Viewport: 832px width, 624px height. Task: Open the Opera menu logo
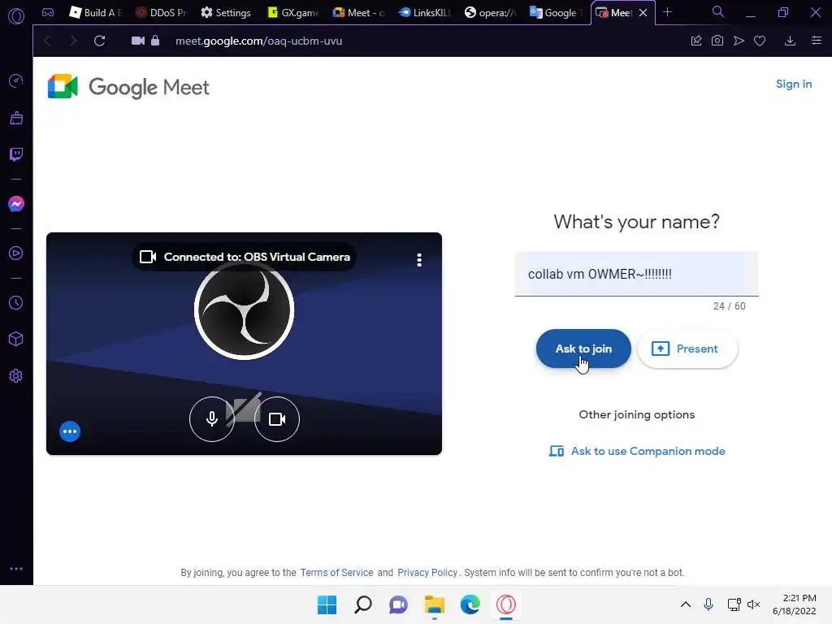(16, 16)
